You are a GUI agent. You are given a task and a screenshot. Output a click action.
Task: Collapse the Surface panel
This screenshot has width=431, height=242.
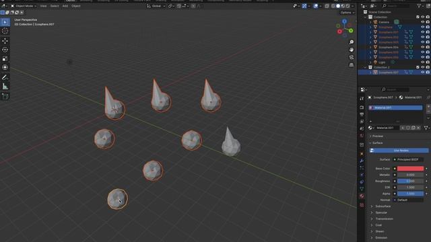point(377,143)
